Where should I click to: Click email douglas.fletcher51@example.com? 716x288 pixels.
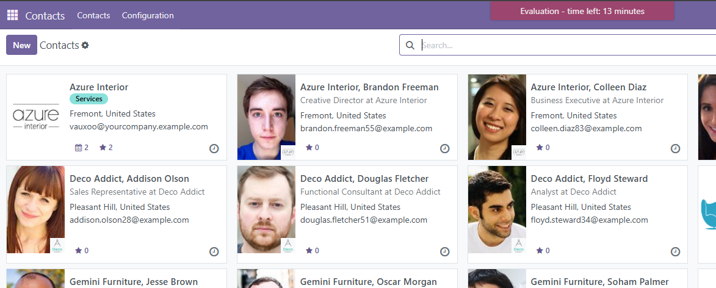364,220
